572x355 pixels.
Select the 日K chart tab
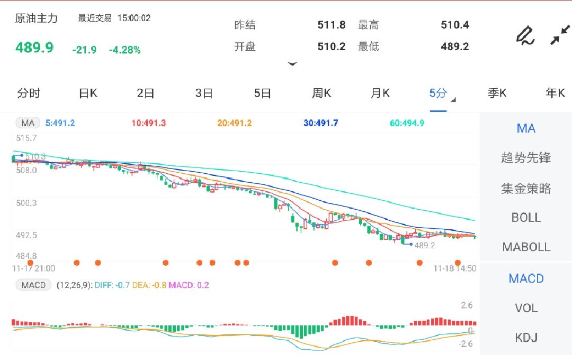coord(88,94)
